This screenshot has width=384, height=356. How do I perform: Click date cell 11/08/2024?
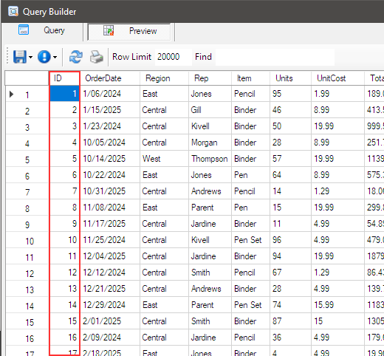click(110, 208)
